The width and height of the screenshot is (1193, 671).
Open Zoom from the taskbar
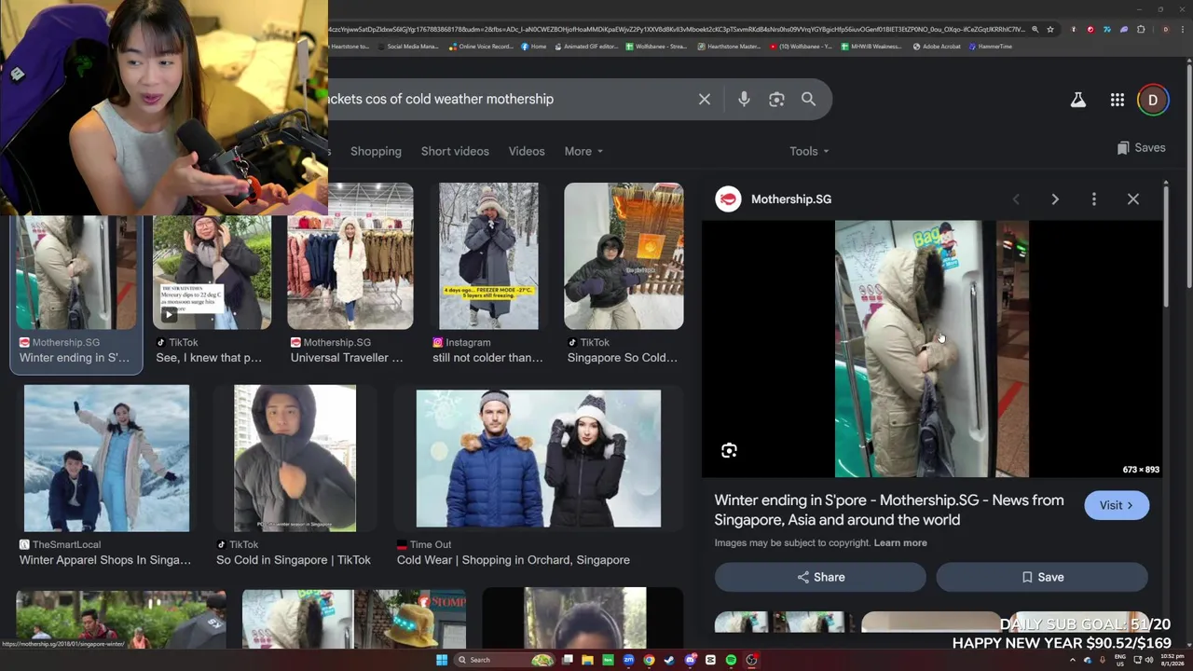click(628, 660)
